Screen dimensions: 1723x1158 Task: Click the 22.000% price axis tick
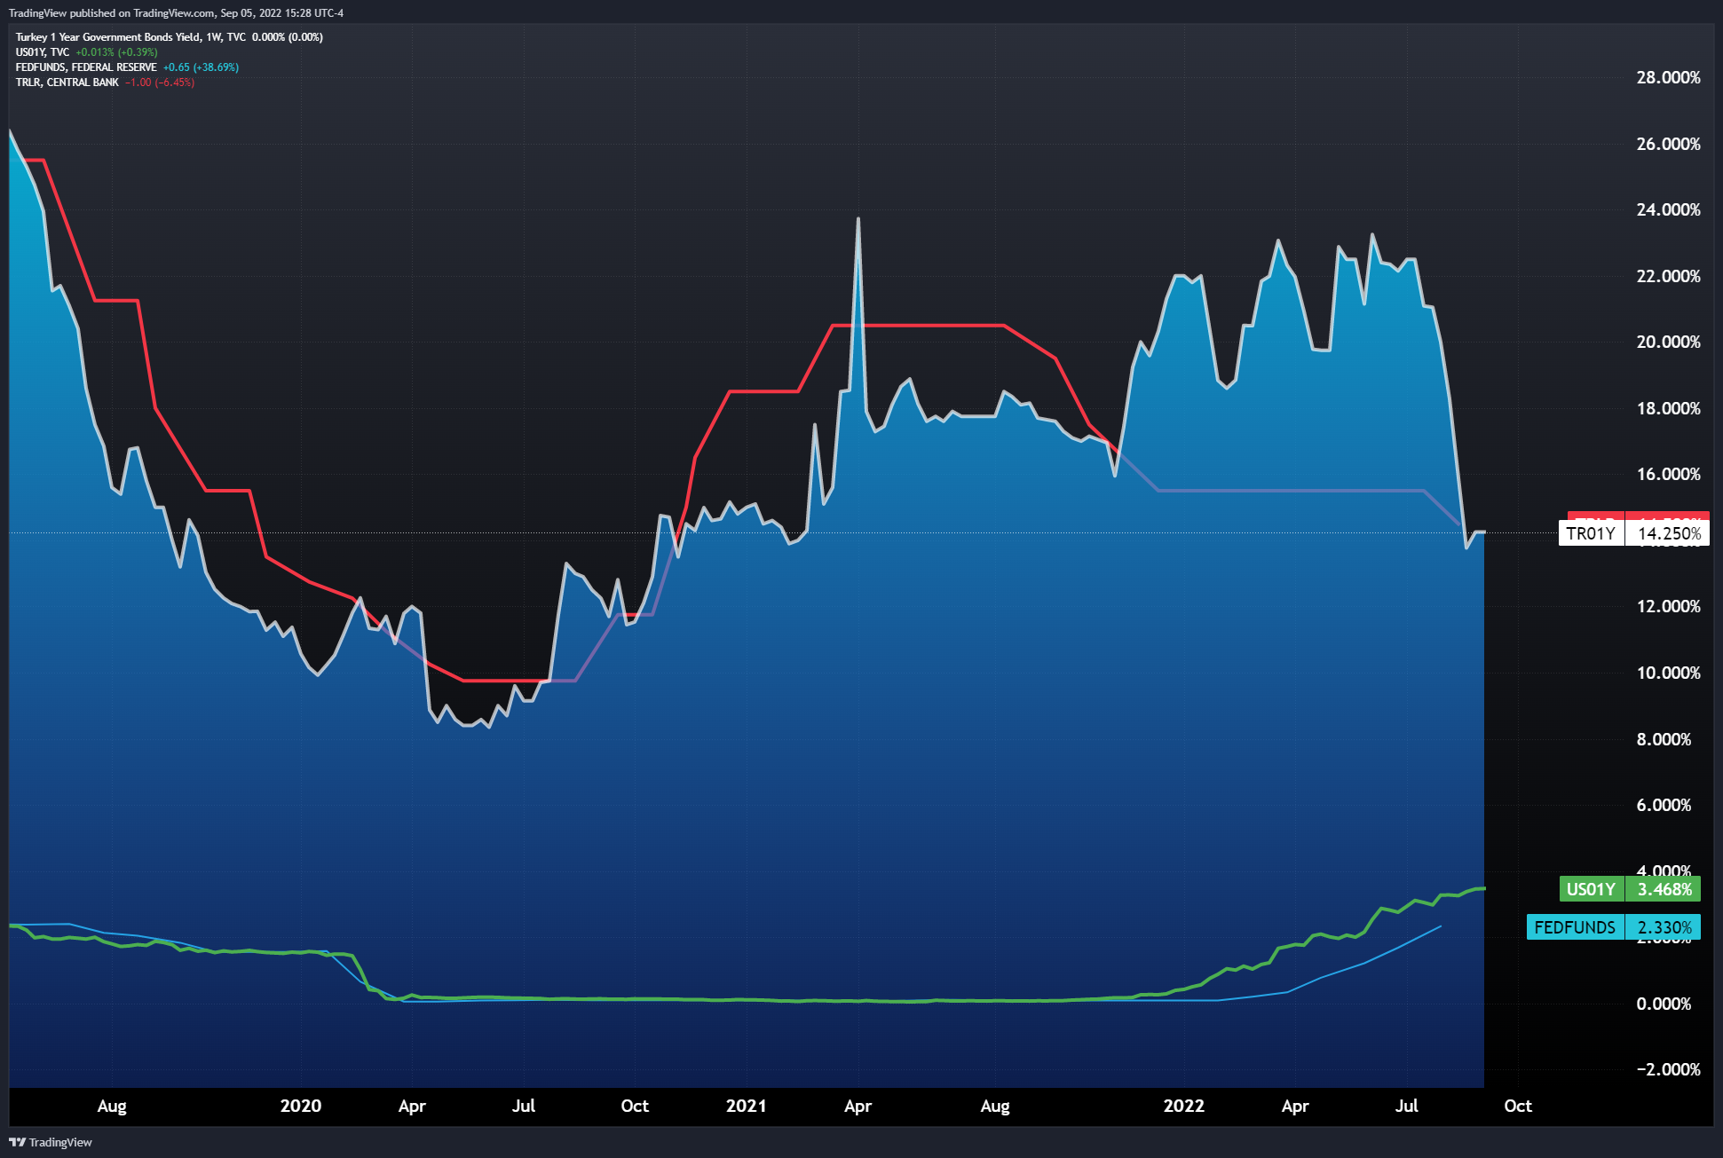pyautogui.click(x=1668, y=276)
